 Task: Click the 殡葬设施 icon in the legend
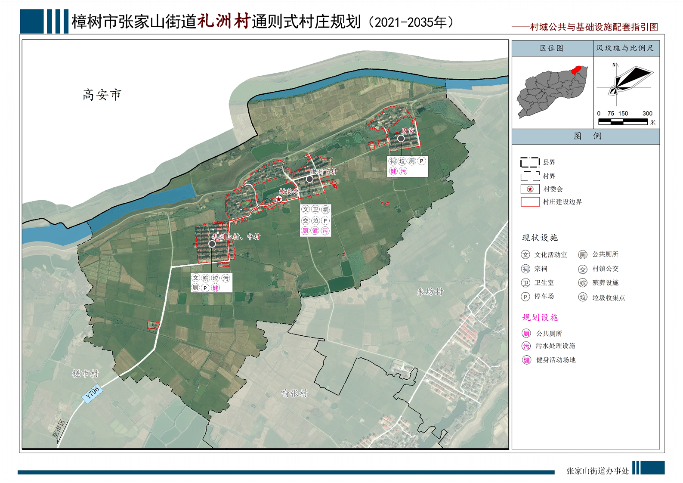(x=582, y=283)
